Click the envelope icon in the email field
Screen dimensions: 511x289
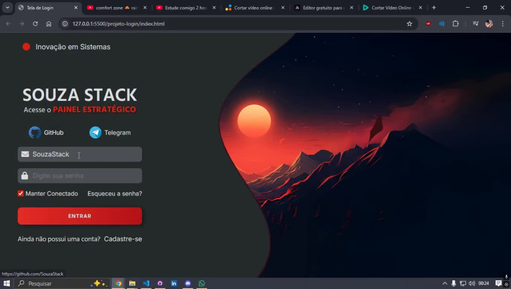(25, 154)
